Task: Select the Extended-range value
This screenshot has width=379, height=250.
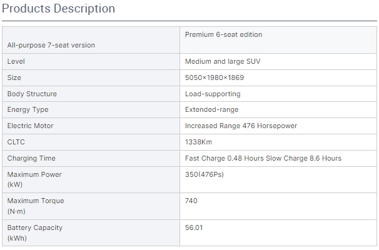Action: [211, 110]
